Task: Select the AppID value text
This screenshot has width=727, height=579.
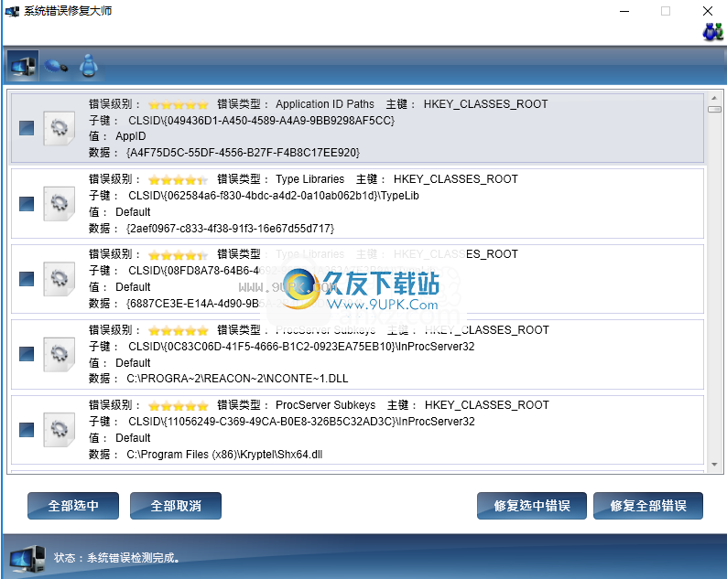Action: (131, 136)
